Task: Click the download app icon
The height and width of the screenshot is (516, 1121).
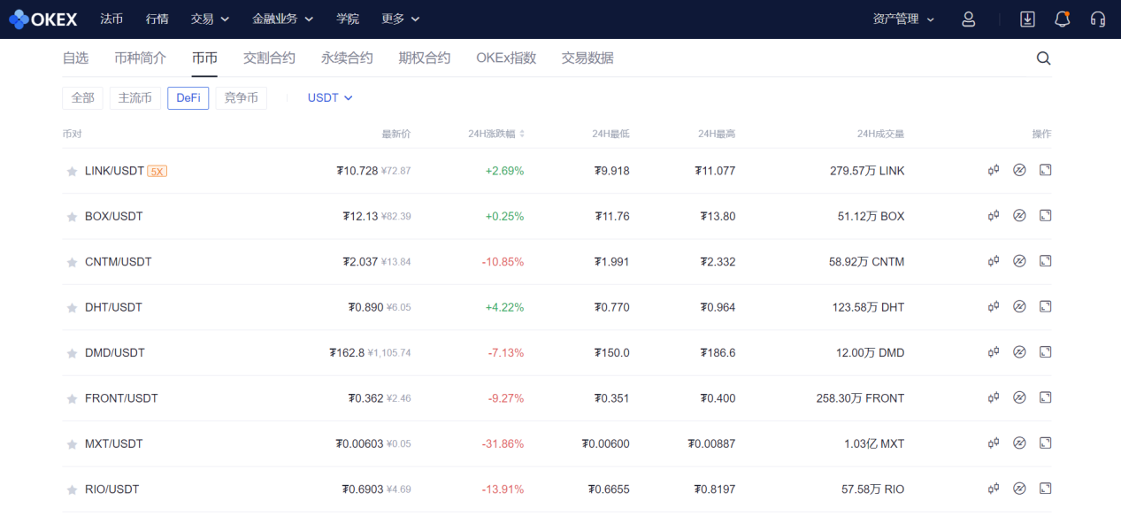Action: [1027, 19]
